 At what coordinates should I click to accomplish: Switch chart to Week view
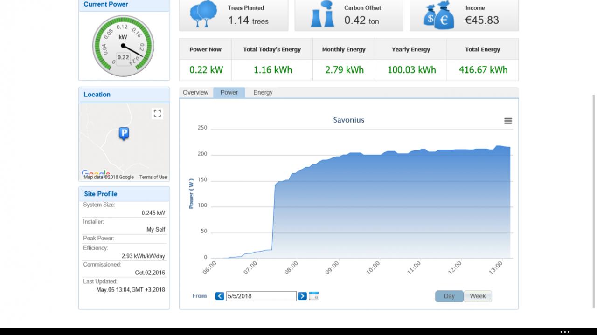pos(478,296)
